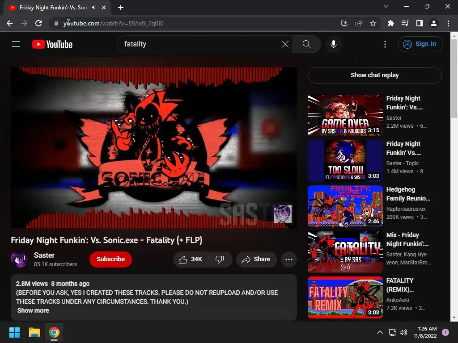Like the video with thumbs-up
The height and width of the screenshot is (343, 458).
click(191, 259)
